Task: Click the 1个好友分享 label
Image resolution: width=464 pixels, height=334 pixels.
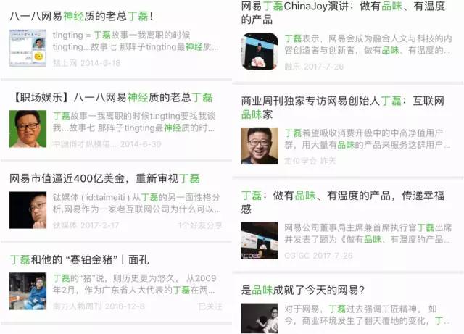Action: click(x=200, y=225)
